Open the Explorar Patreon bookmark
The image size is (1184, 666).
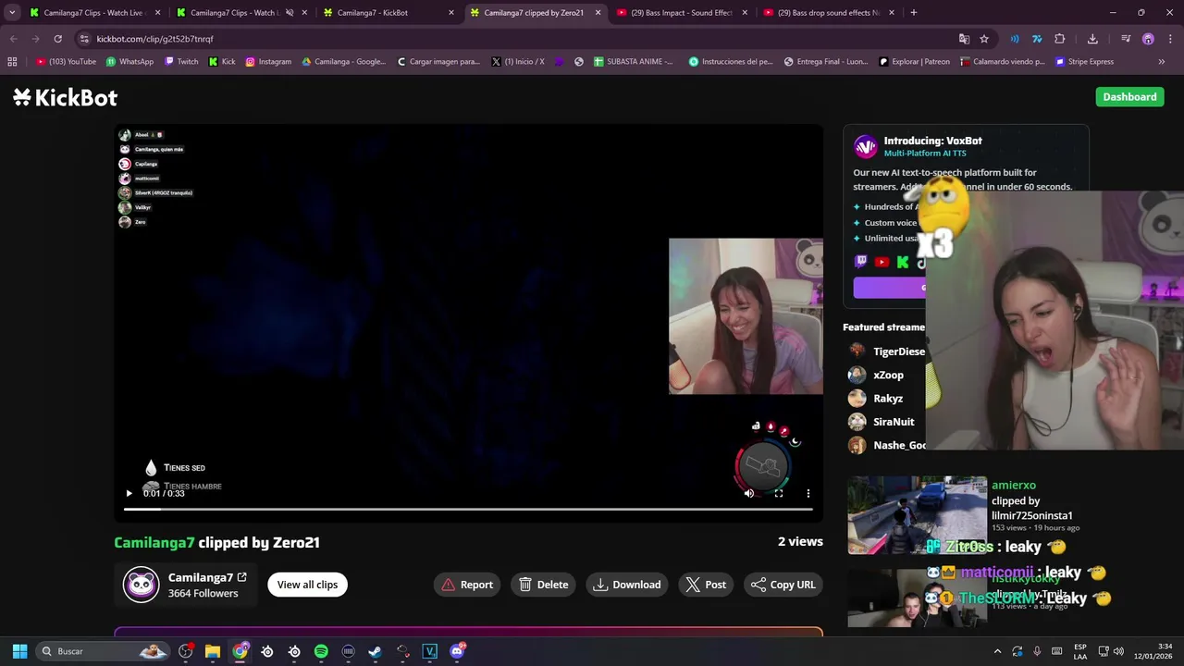coord(914,62)
